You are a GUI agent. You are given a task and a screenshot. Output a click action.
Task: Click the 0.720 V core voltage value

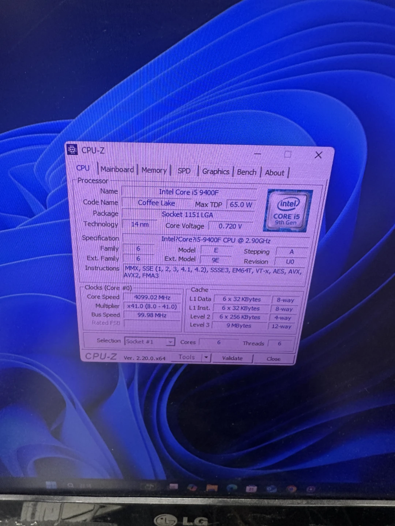230,226
